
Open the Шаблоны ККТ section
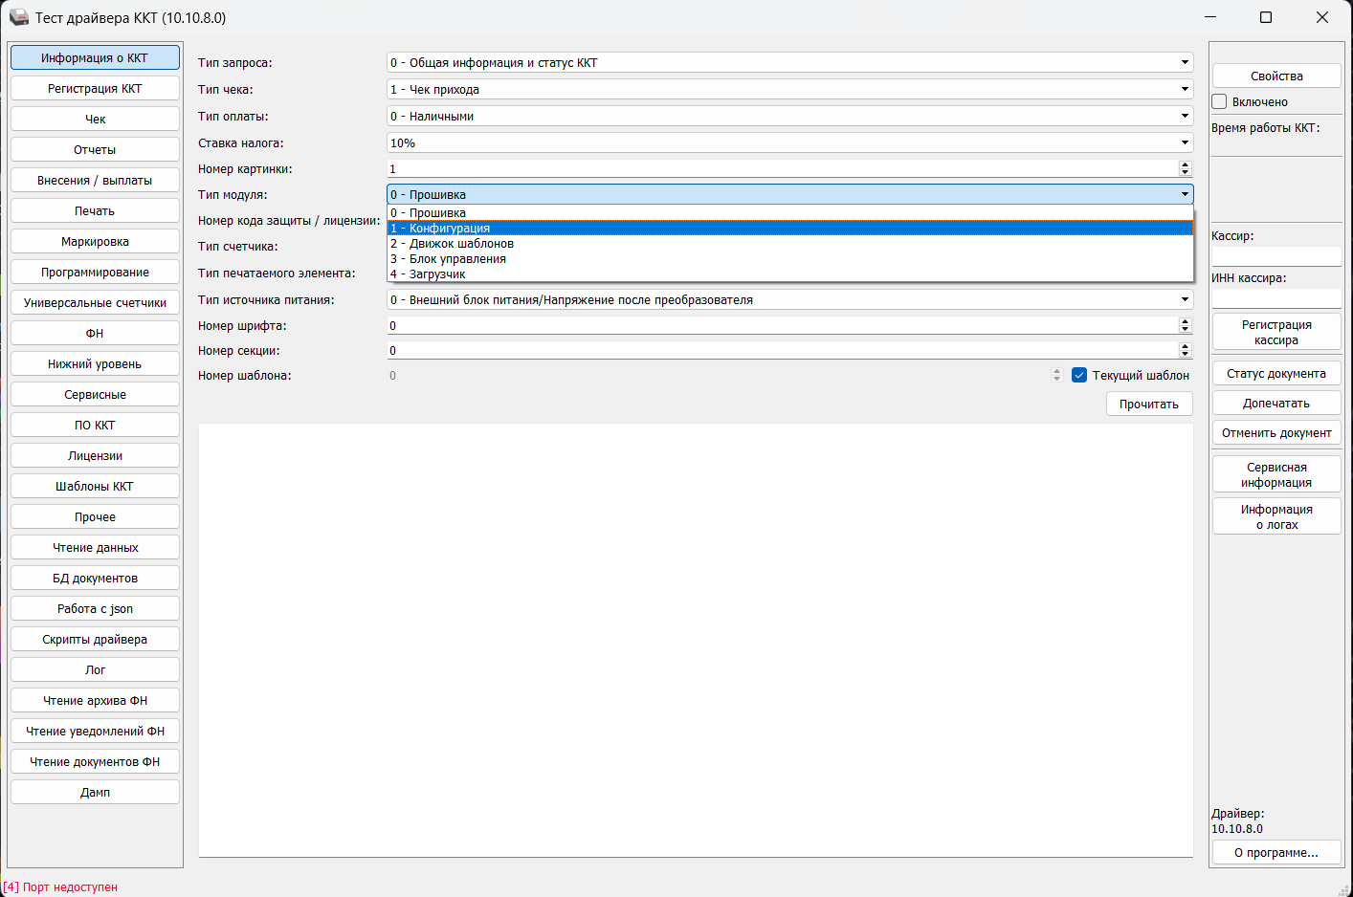[x=95, y=486]
